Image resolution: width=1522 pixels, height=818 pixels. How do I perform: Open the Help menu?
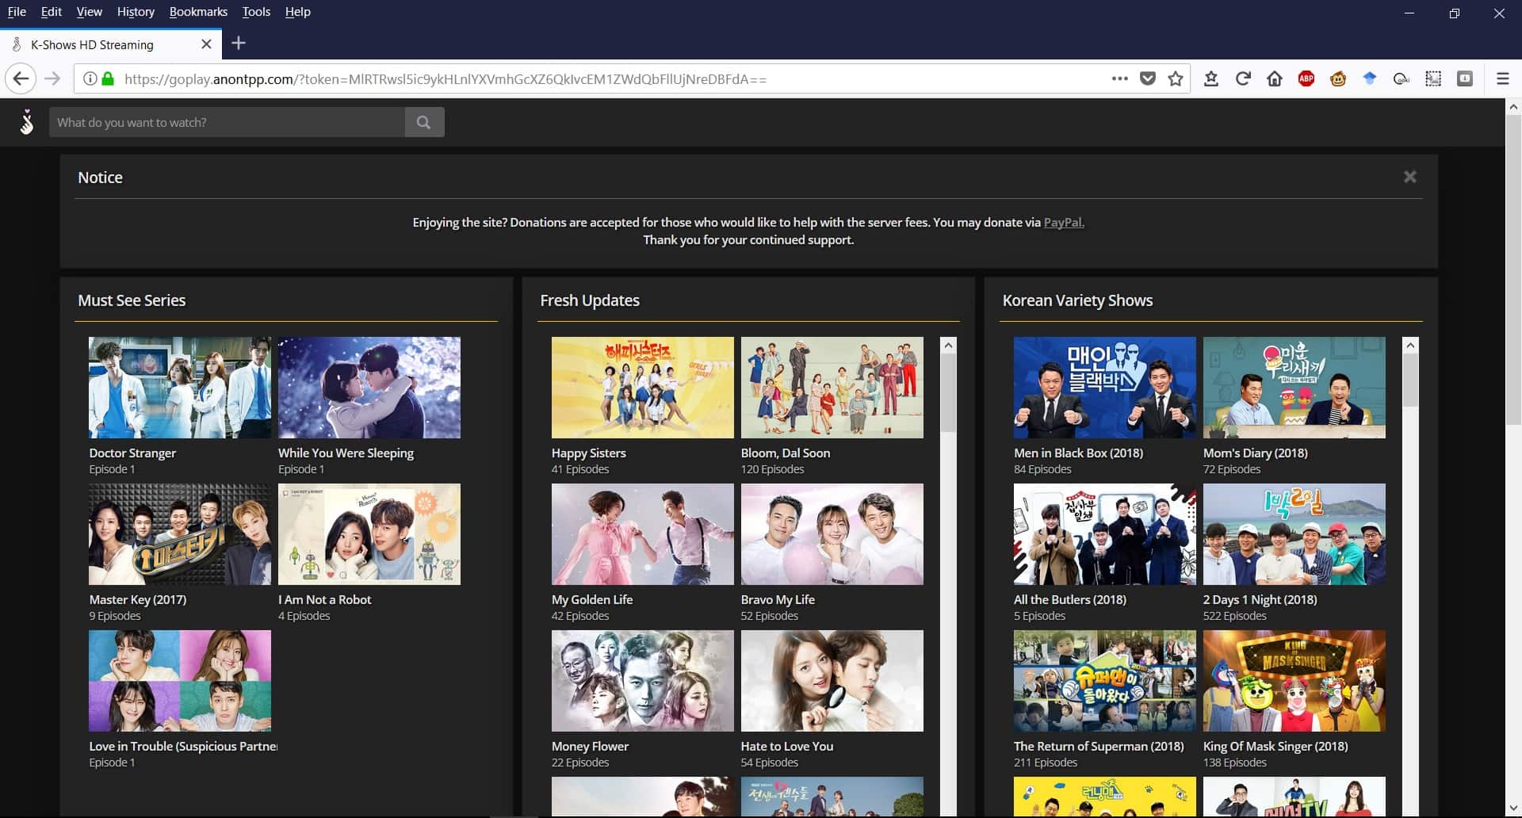(x=298, y=12)
